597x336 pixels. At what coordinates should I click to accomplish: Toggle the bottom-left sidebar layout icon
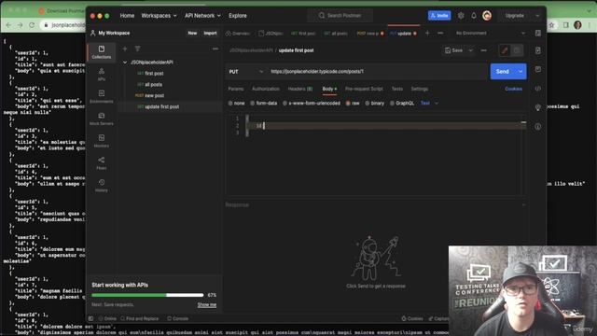[x=90, y=318]
